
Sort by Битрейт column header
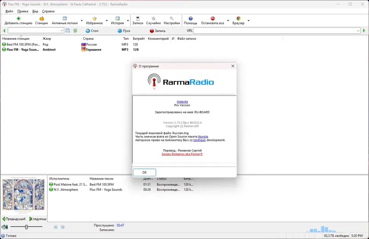click(x=139, y=39)
